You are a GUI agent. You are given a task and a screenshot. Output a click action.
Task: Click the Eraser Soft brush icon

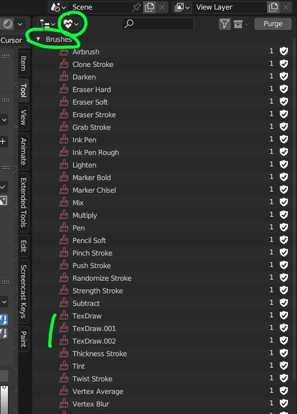(64, 102)
